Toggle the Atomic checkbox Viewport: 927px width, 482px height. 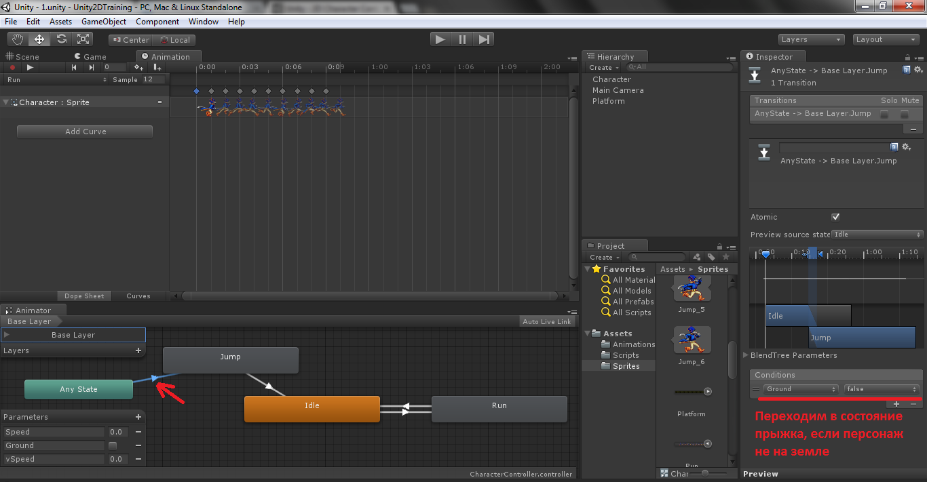(835, 217)
